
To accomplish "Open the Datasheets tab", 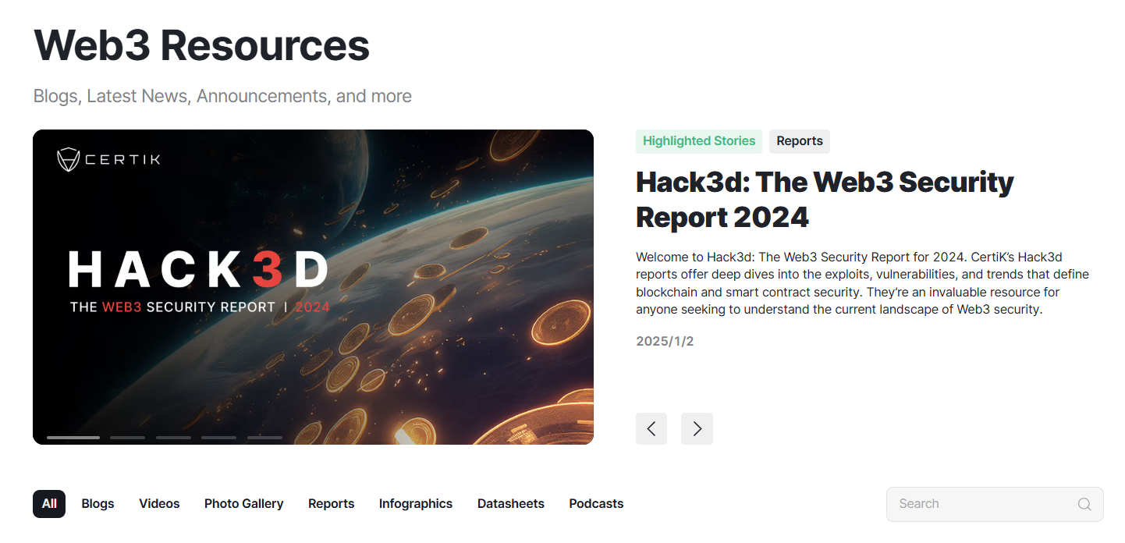I will pyautogui.click(x=511, y=504).
